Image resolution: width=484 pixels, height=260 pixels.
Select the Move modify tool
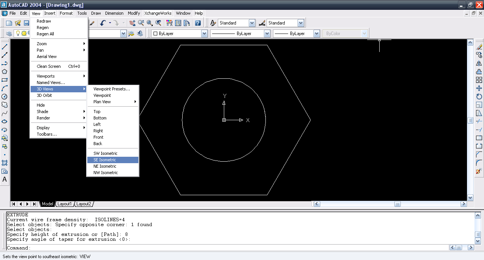coord(479,88)
